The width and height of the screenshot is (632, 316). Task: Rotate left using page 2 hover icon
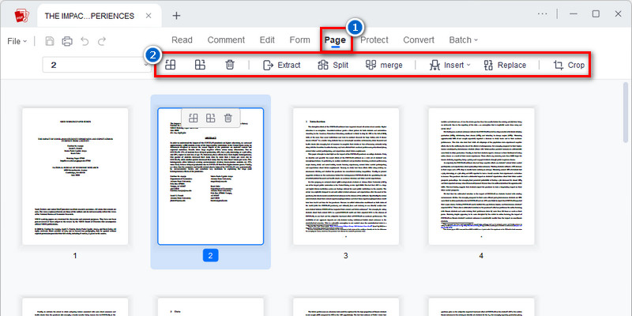pos(194,118)
